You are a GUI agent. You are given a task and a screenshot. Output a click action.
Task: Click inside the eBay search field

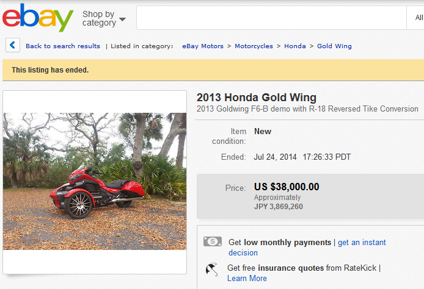[x=269, y=18]
